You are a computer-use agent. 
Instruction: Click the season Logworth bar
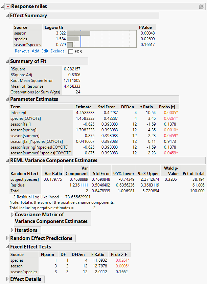[x=78, y=33]
